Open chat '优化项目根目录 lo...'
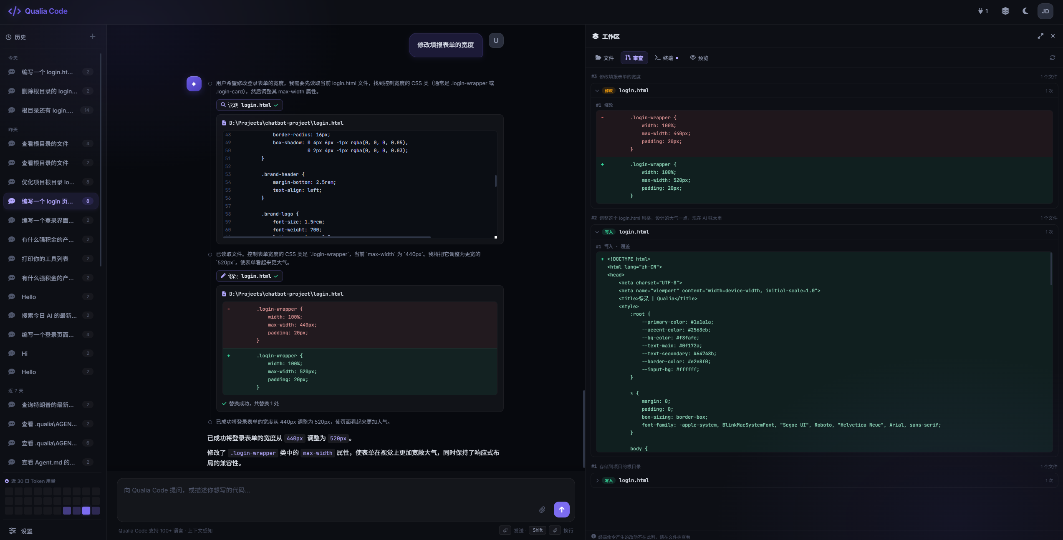 (51, 182)
